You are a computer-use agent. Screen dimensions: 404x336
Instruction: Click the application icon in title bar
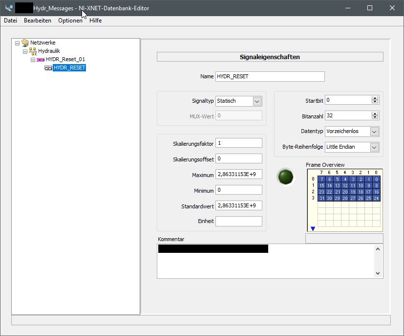8,8
